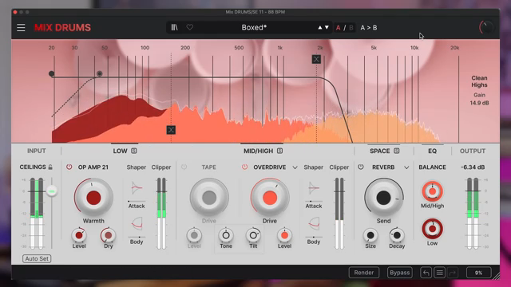Select the EQ section tab

click(x=432, y=151)
